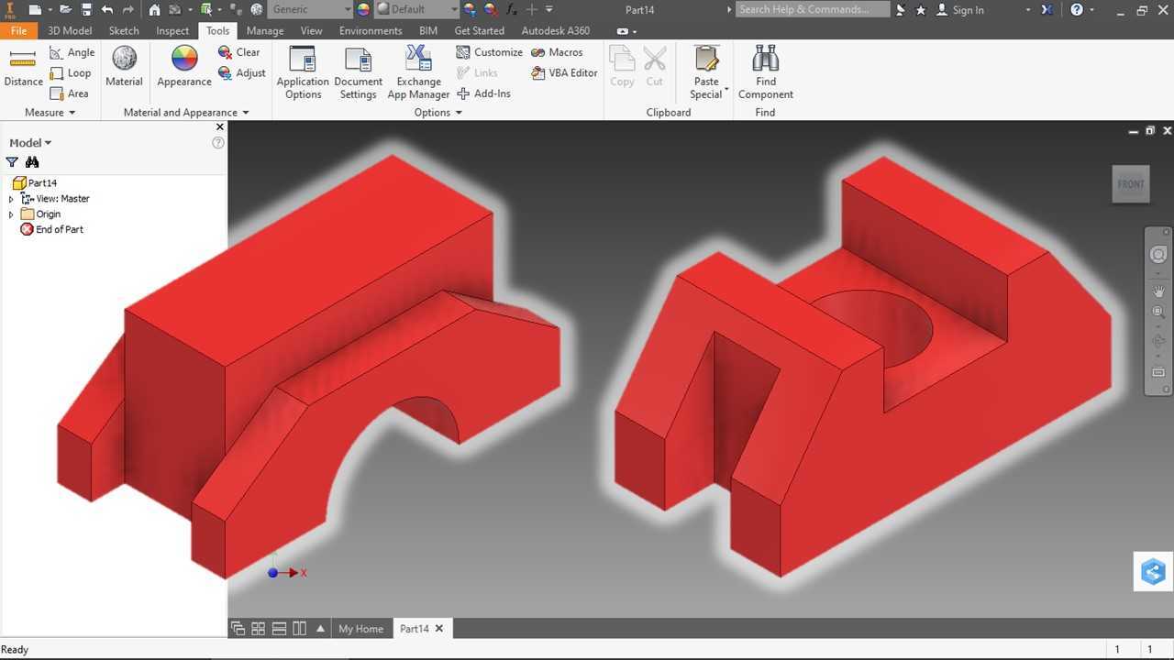
Task: Switch to the Environments tab
Action: coord(371,30)
